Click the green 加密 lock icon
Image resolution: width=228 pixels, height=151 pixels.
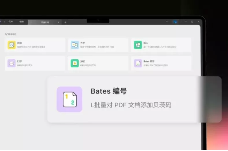pyautogui.click(x=75, y=63)
